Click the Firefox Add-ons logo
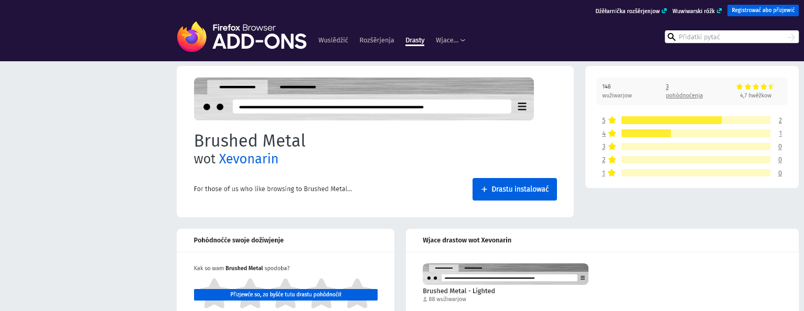This screenshot has width=804, height=311. click(x=242, y=37)
